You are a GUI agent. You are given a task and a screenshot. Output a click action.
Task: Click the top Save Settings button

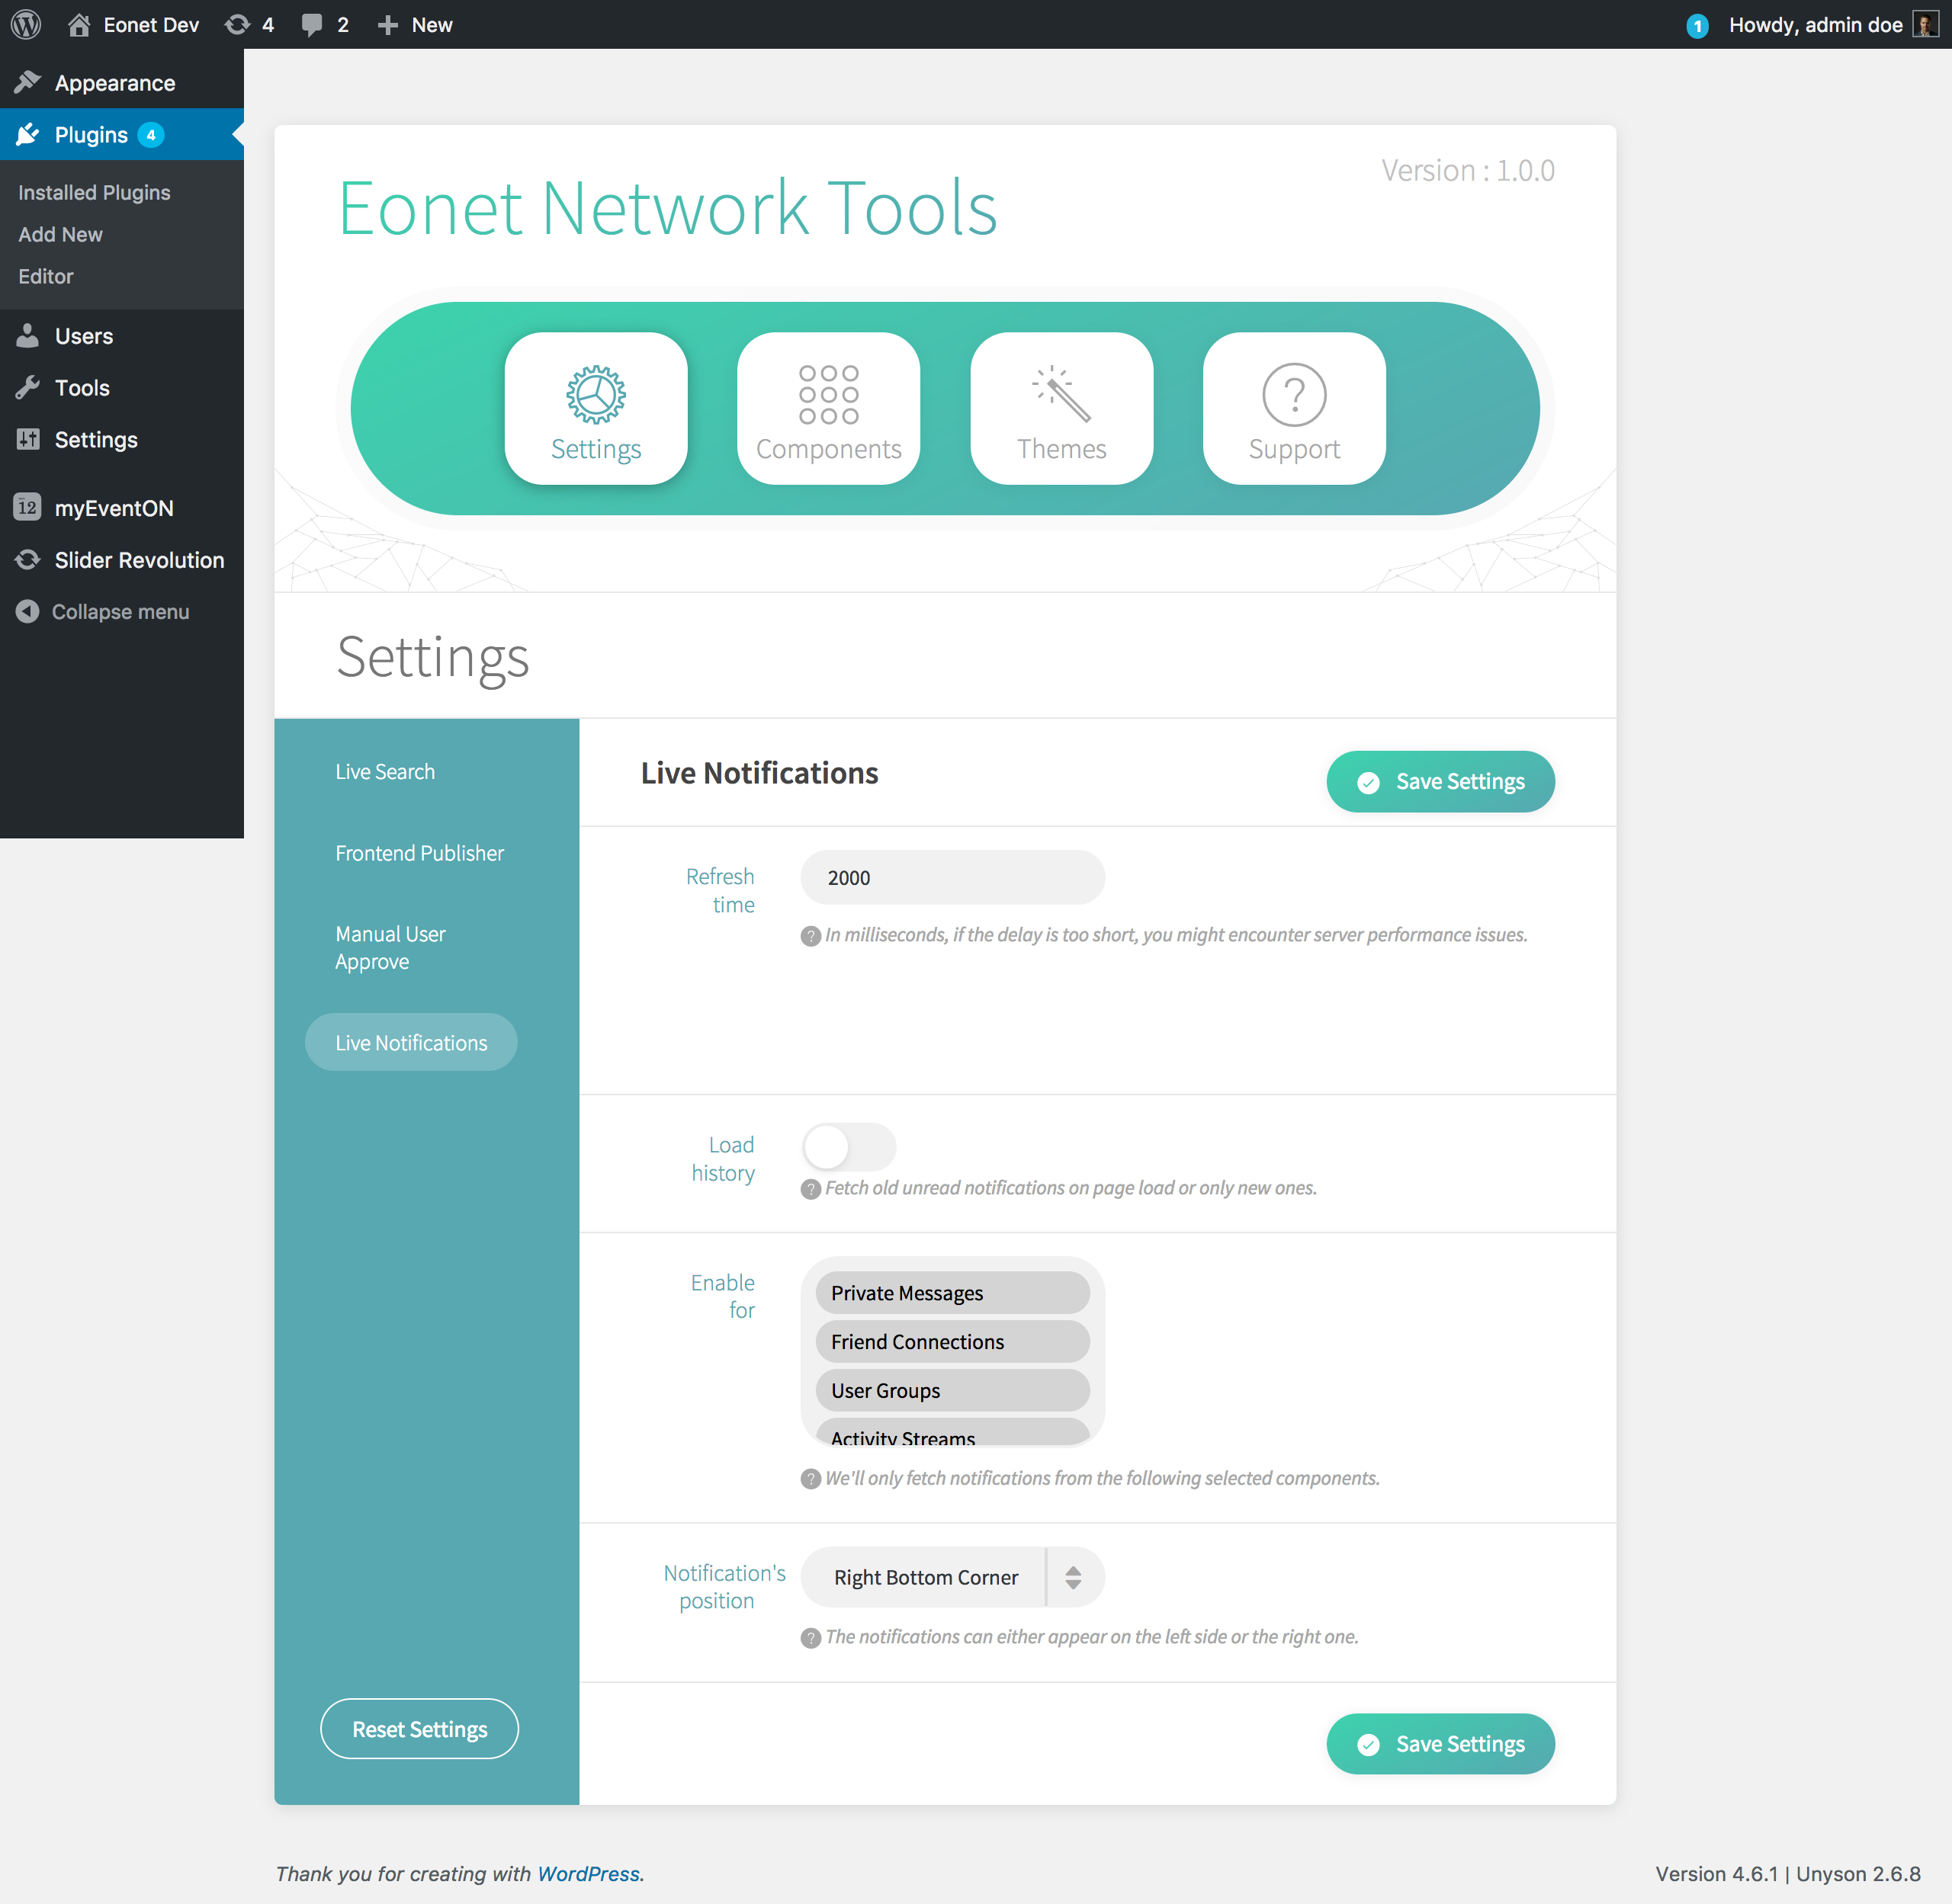(x=1440, y=782)
